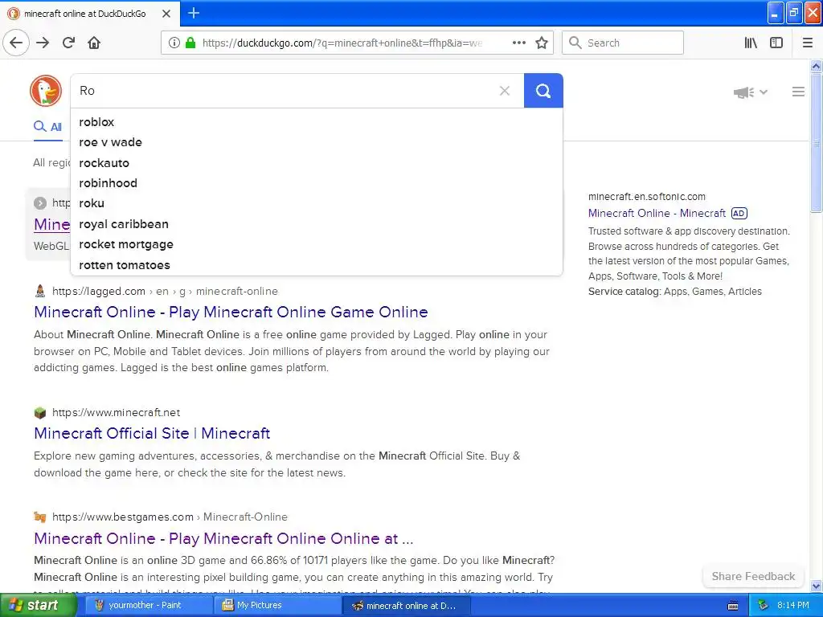Select rocket mortgage from the suggestions
The width and height of the screenshot is (823, 617).
point(317,244)
